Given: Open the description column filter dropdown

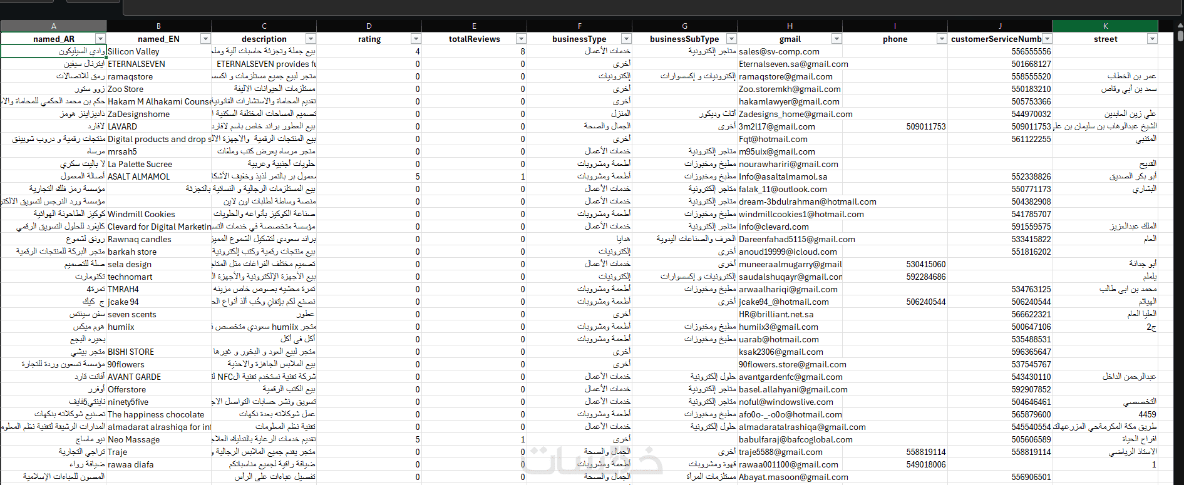Looking at the screenshot, I should (x=311, y=39).
